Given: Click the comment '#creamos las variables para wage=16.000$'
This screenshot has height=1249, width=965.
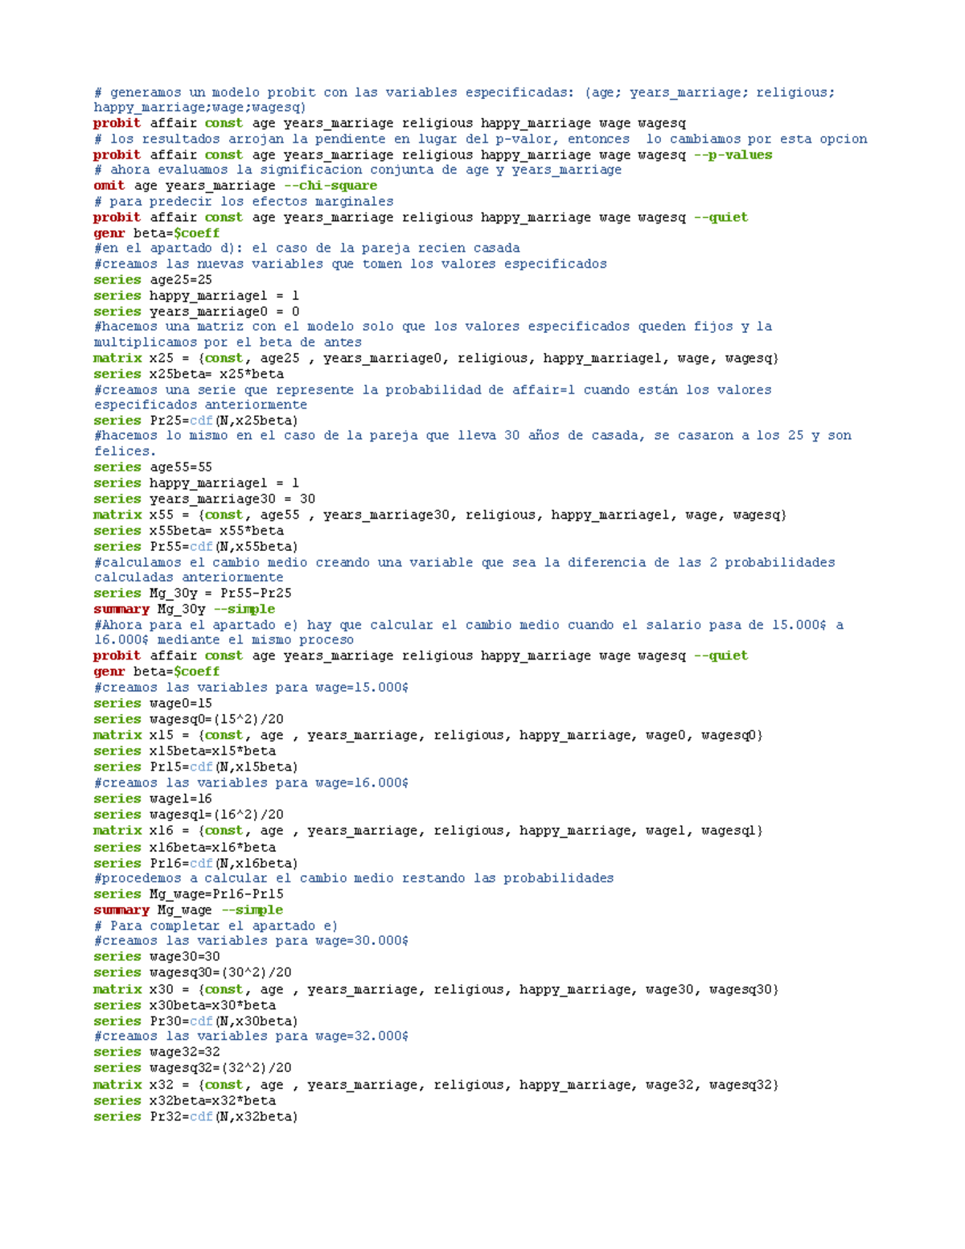Looking at the screenshot, I should (x=252, y=783).
